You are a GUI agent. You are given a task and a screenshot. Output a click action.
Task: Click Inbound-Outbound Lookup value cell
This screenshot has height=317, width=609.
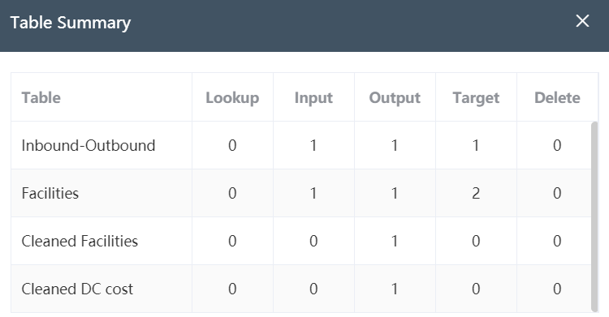pos(232,145)
